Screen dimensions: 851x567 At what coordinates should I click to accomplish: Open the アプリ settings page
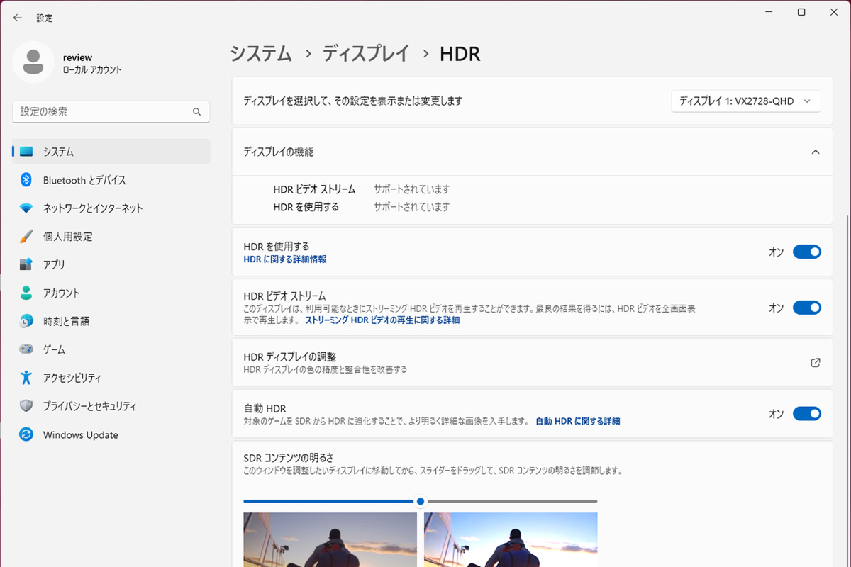111,264
